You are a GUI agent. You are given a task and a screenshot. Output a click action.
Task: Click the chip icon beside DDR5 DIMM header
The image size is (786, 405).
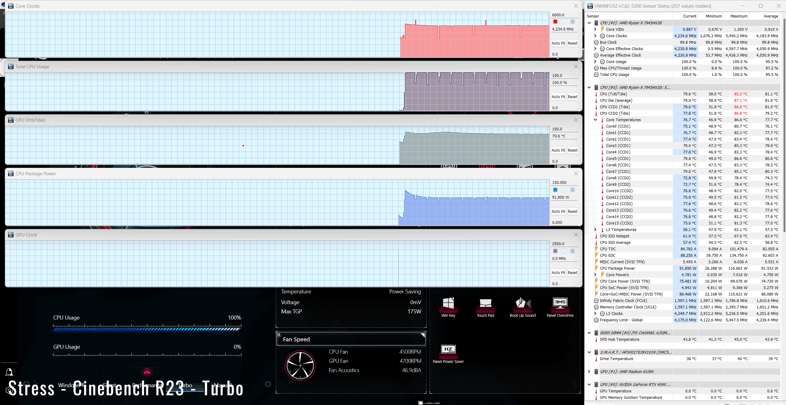point(596,333)
